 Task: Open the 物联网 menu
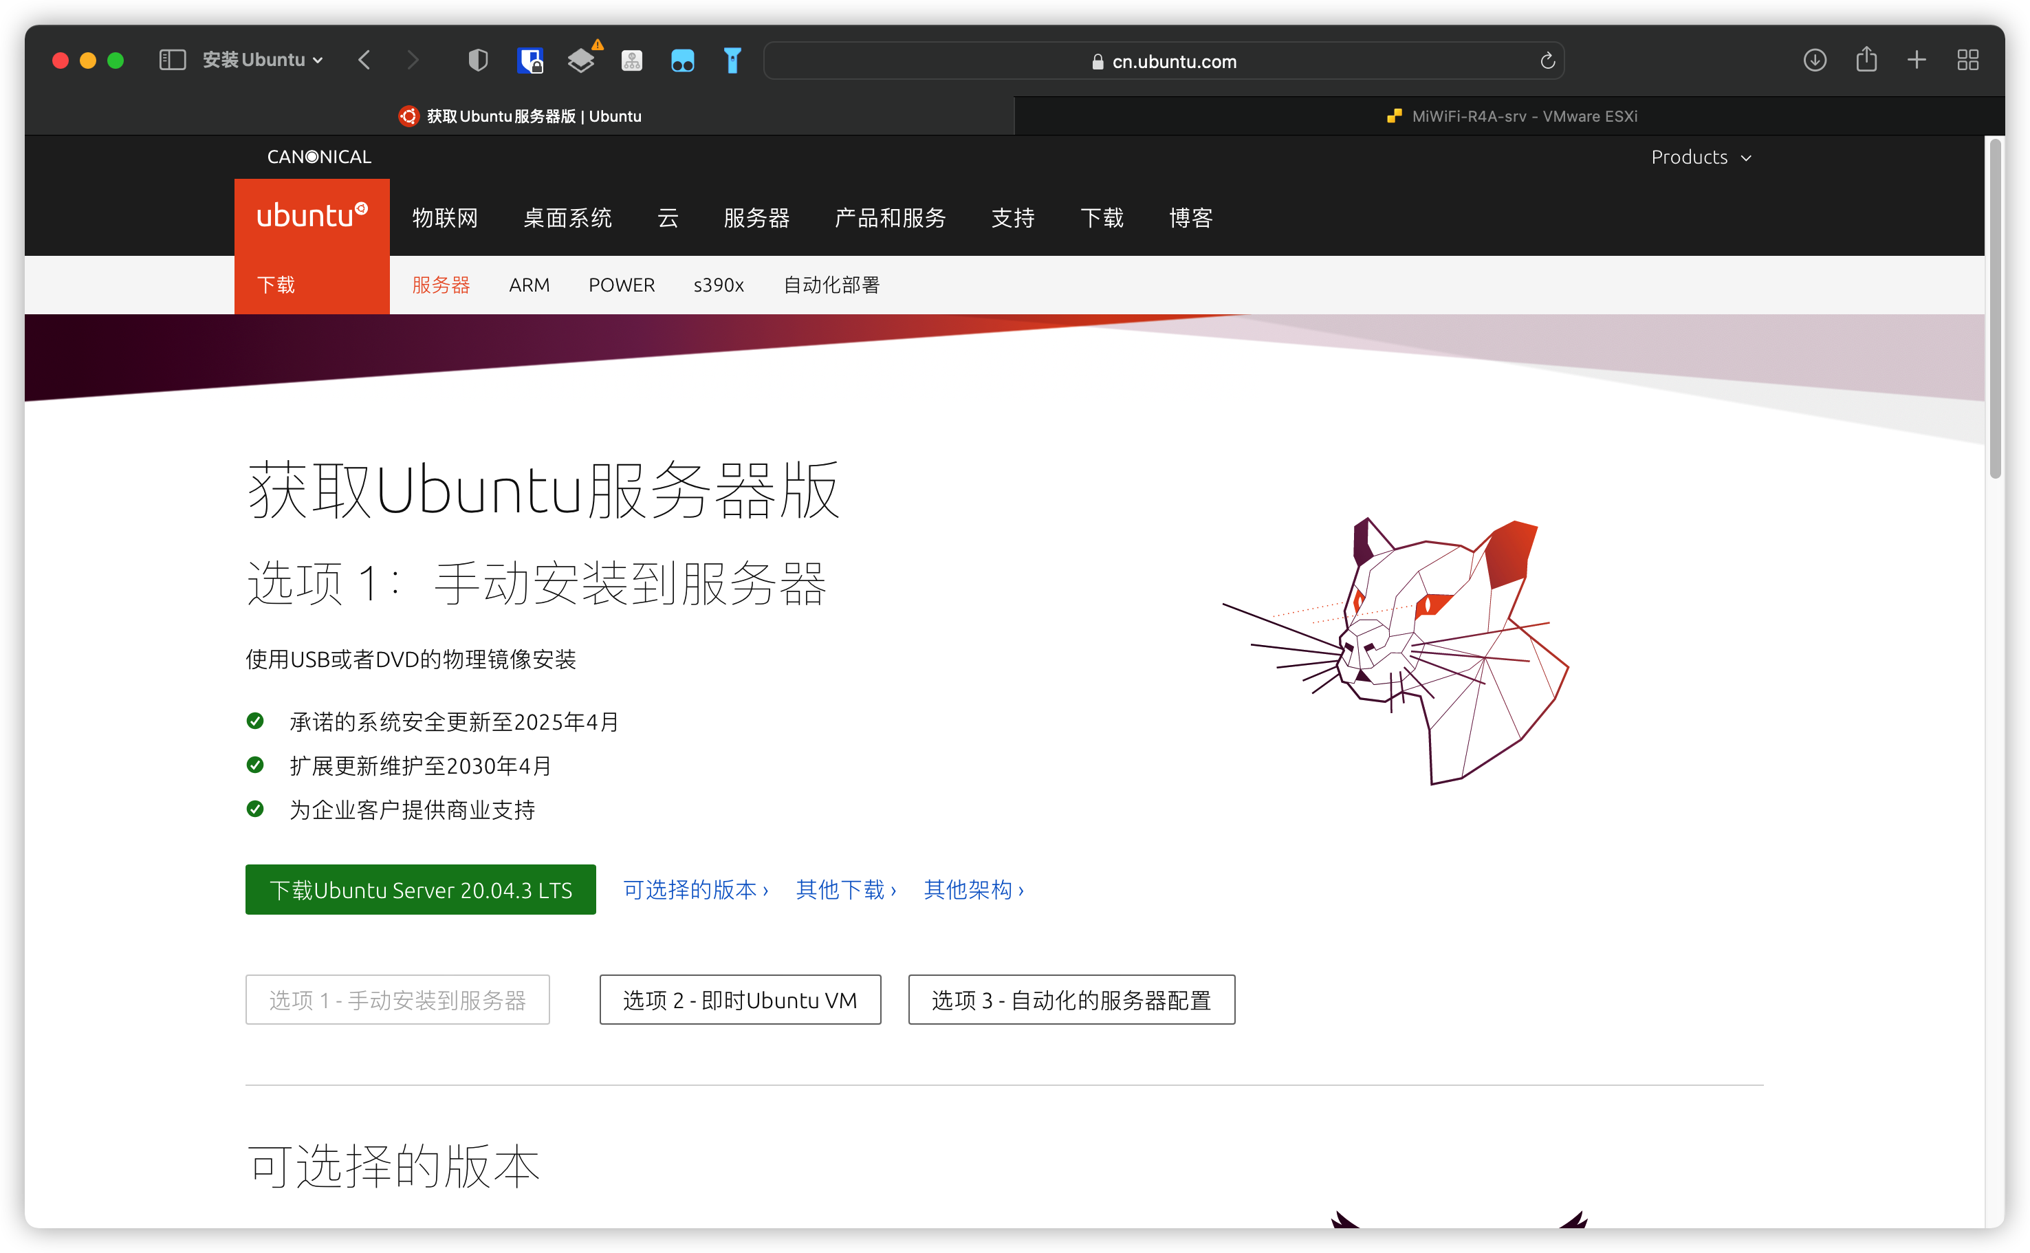pyautogui.click(x=445, y=218)
